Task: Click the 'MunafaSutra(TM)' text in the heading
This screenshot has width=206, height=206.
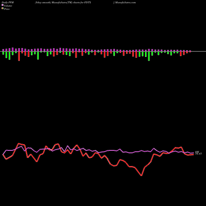Action: tap(62, 2)
